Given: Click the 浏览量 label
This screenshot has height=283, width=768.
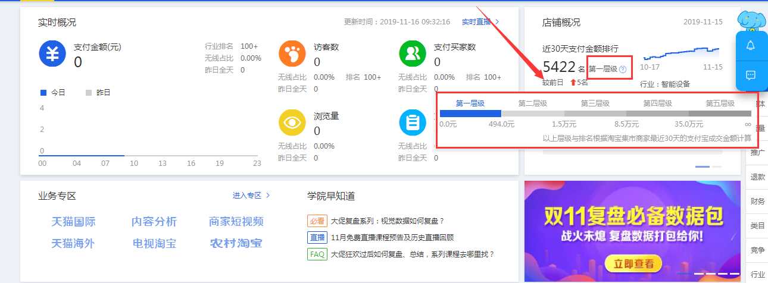Looking at the screenshot, I should pyautogui.click(x=326, y=116).
